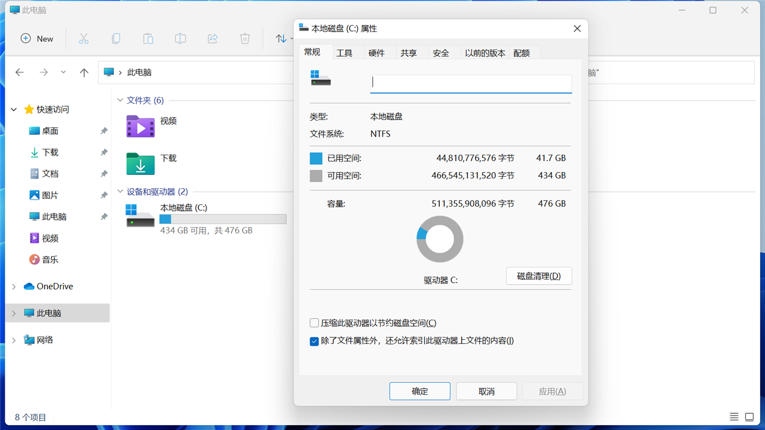This screenshot has width=765, height=430.
Task: Go up one level with the up arrow
Action: pos(84,72)
